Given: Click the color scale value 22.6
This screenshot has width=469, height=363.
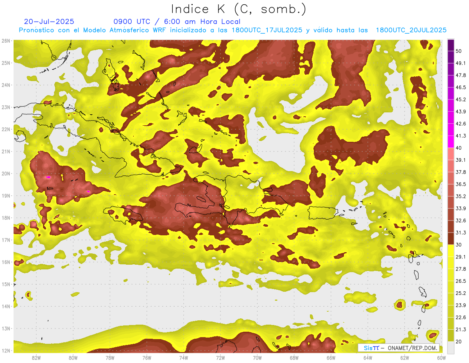Looking at the screenshot, I should (x=461, y=317).
